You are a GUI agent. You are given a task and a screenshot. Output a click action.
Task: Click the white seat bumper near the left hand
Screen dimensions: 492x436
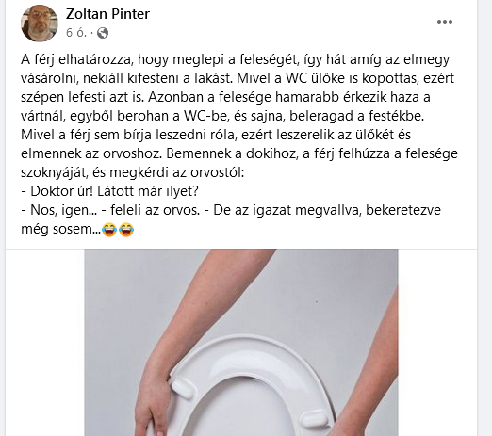[x=182, y=388]
